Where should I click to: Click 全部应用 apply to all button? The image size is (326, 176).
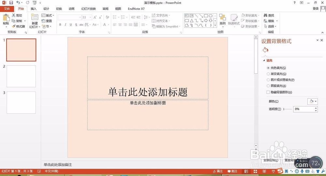coord(271,160)
